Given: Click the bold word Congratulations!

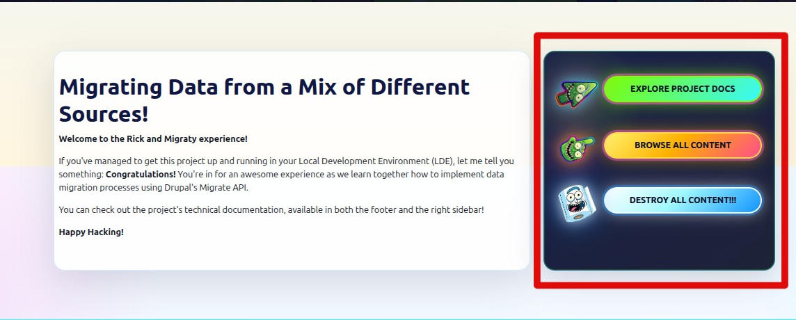Looking at the screenshot, I should 141,174.
